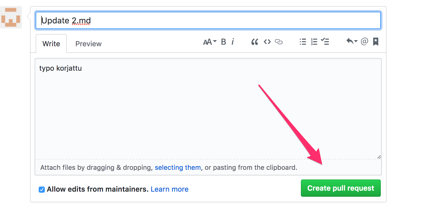
Task: Uncheck Allow edits from maintainers
Action: [x=42, y=190]
